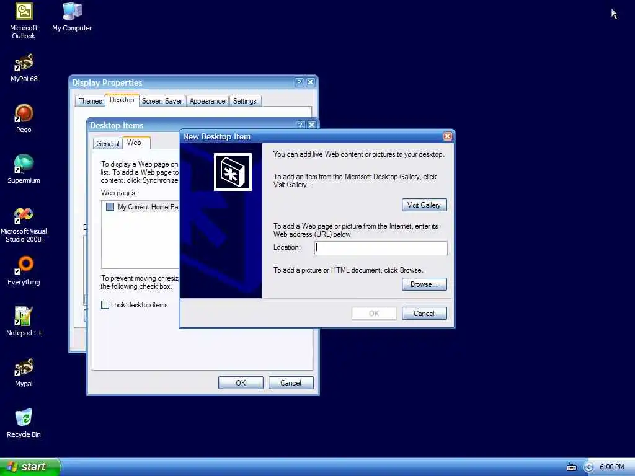Close the Desktop Items window

coord(311,125)
